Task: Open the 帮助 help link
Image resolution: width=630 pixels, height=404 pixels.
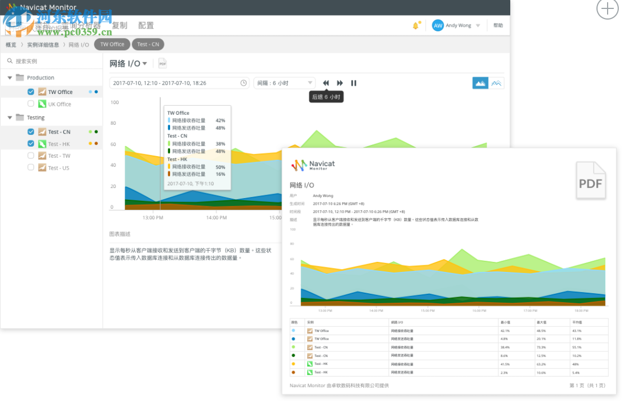Action: (497, 25)
